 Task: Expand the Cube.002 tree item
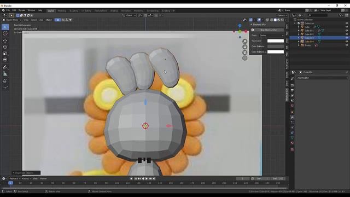point(299,34)
